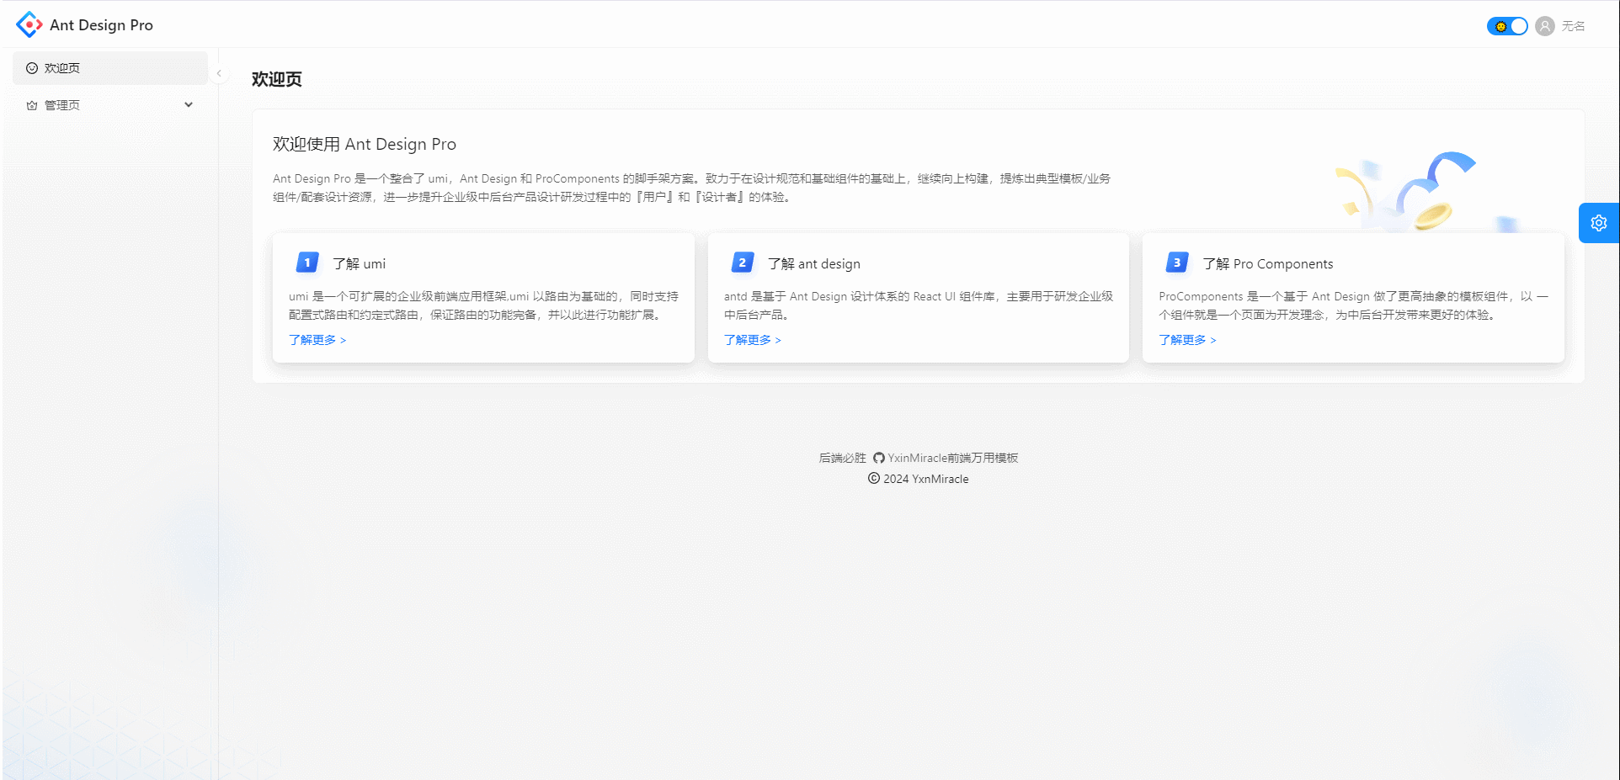Image resolution: width=1620 pixels, height=780 pixels.
Task: Open the Ant Design Pro home title
Action: click(101, 25)
